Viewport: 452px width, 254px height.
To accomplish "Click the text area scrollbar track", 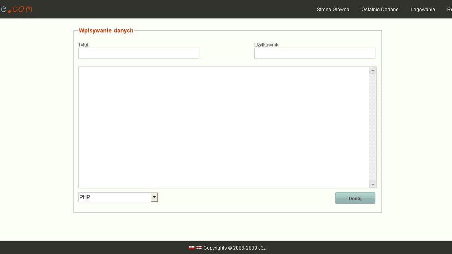I will 373,127.
